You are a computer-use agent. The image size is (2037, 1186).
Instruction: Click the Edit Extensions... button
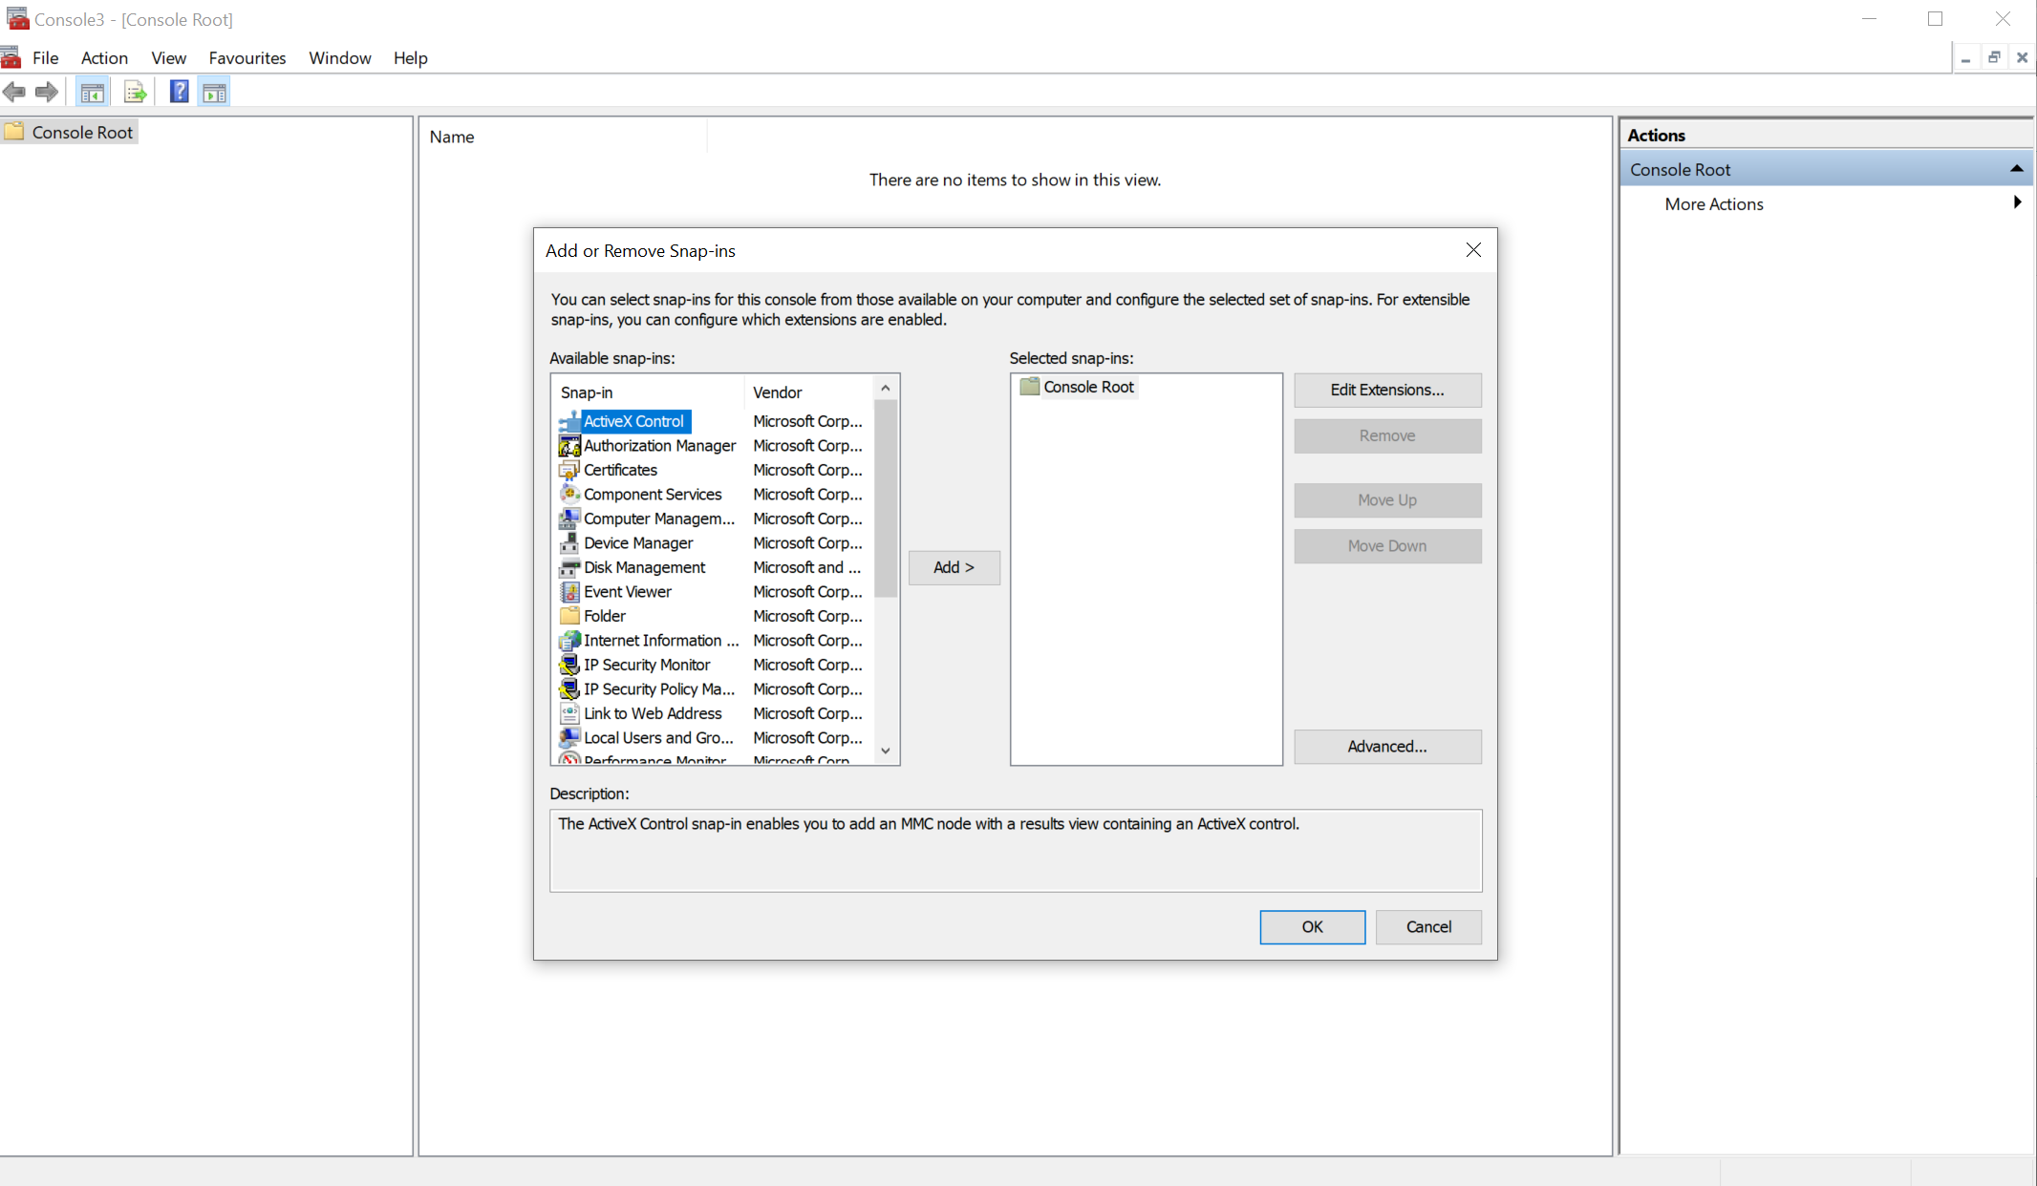[x=1386, y=390]
